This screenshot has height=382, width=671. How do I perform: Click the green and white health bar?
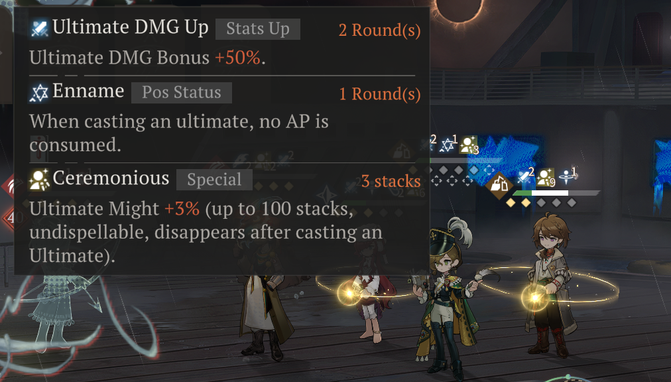556,193
